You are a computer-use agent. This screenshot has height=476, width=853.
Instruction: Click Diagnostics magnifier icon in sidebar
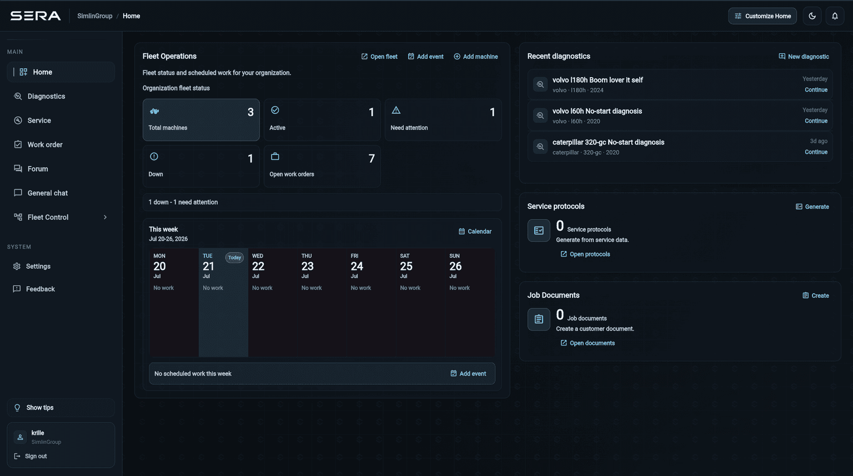point(18,96)
